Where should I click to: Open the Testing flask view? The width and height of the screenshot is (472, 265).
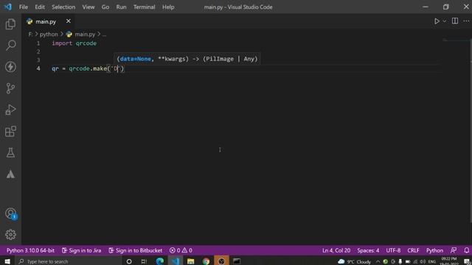(x=10, y=152)
